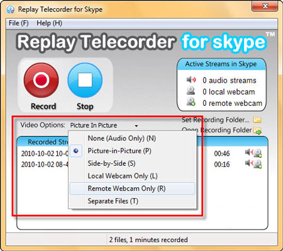Open the File (F) menu
283x251 pixels.
click(19, 23)
